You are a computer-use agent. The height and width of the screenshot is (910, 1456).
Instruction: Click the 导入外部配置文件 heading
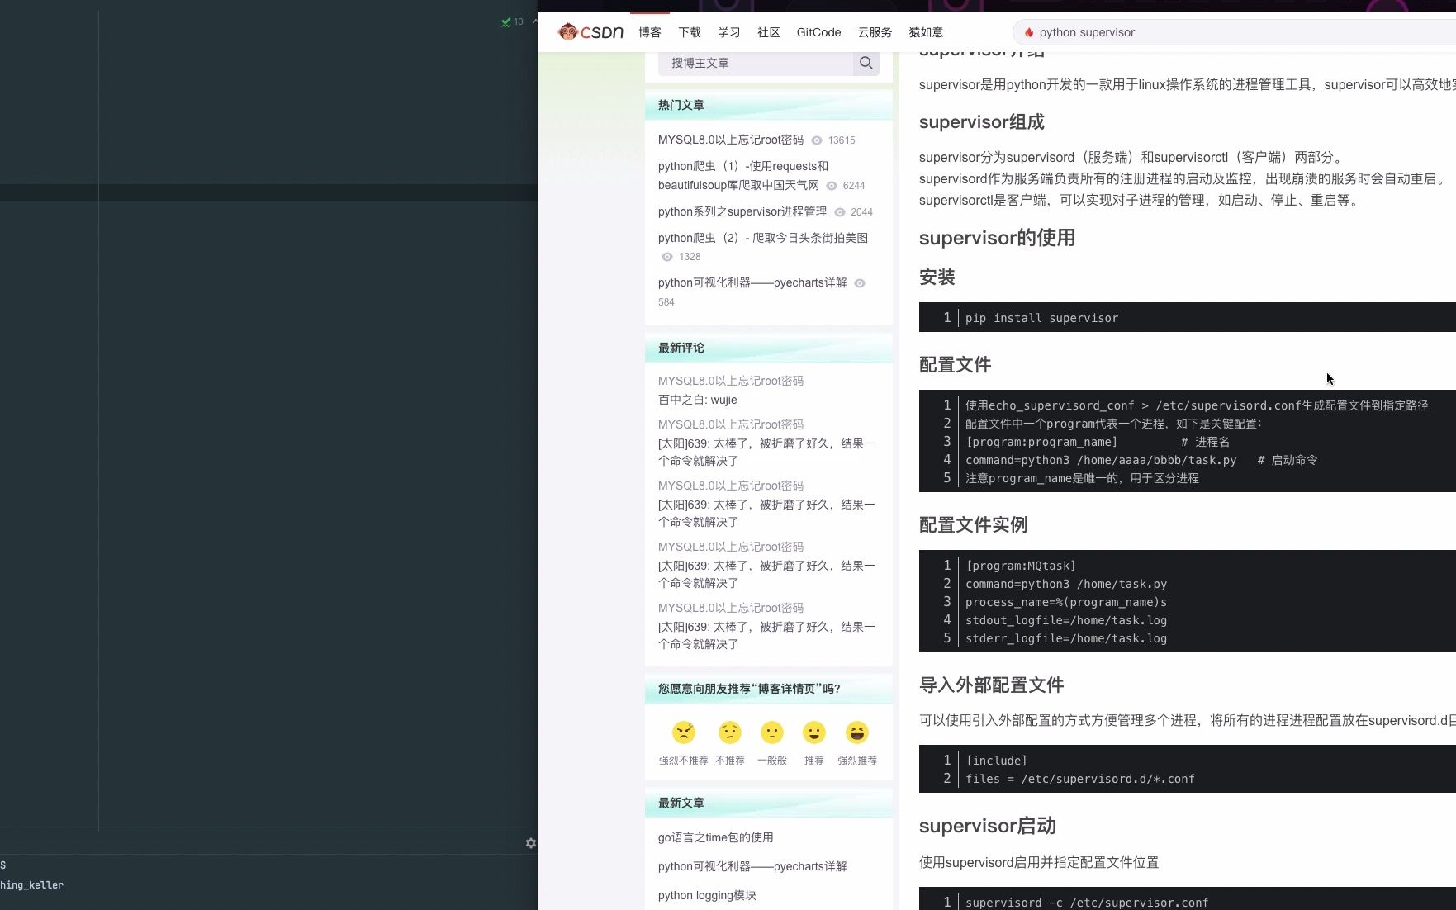click(x=992, y=685)
